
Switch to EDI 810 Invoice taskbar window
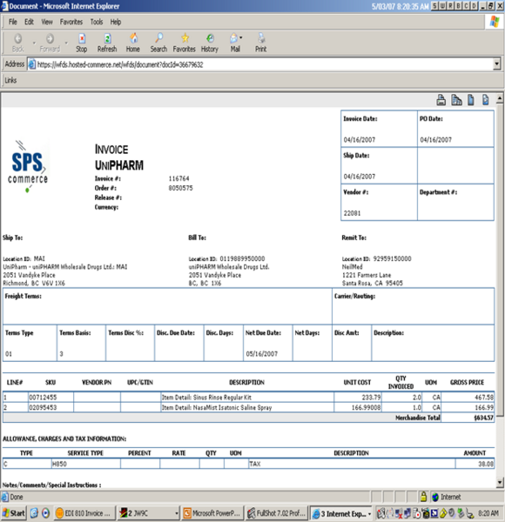(x=84, y=513)
